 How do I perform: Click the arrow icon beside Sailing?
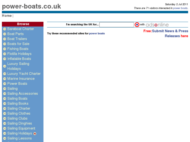pos(5,89)
